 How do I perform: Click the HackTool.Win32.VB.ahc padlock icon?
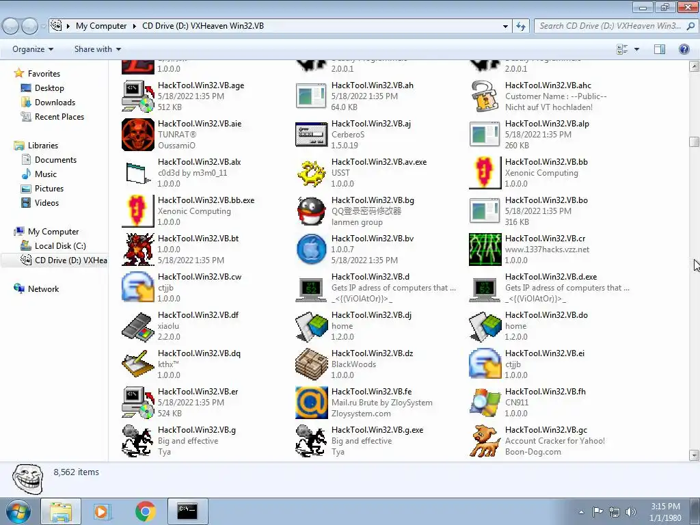(x=485, y=96)
